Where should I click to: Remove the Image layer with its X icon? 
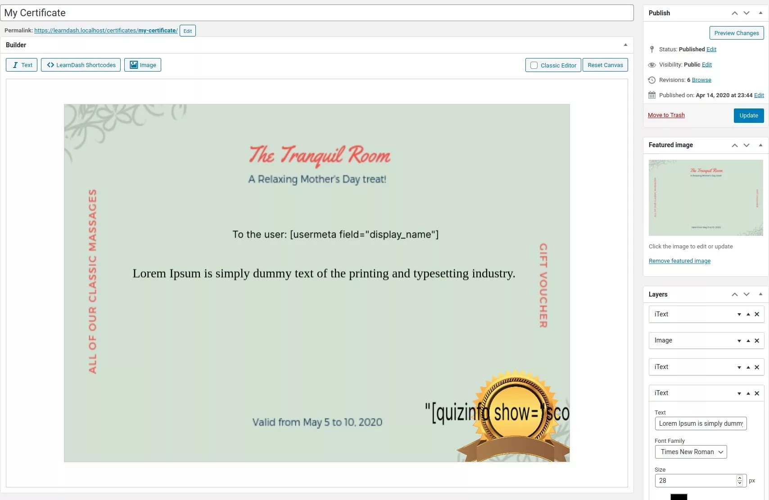pos(757,341)
